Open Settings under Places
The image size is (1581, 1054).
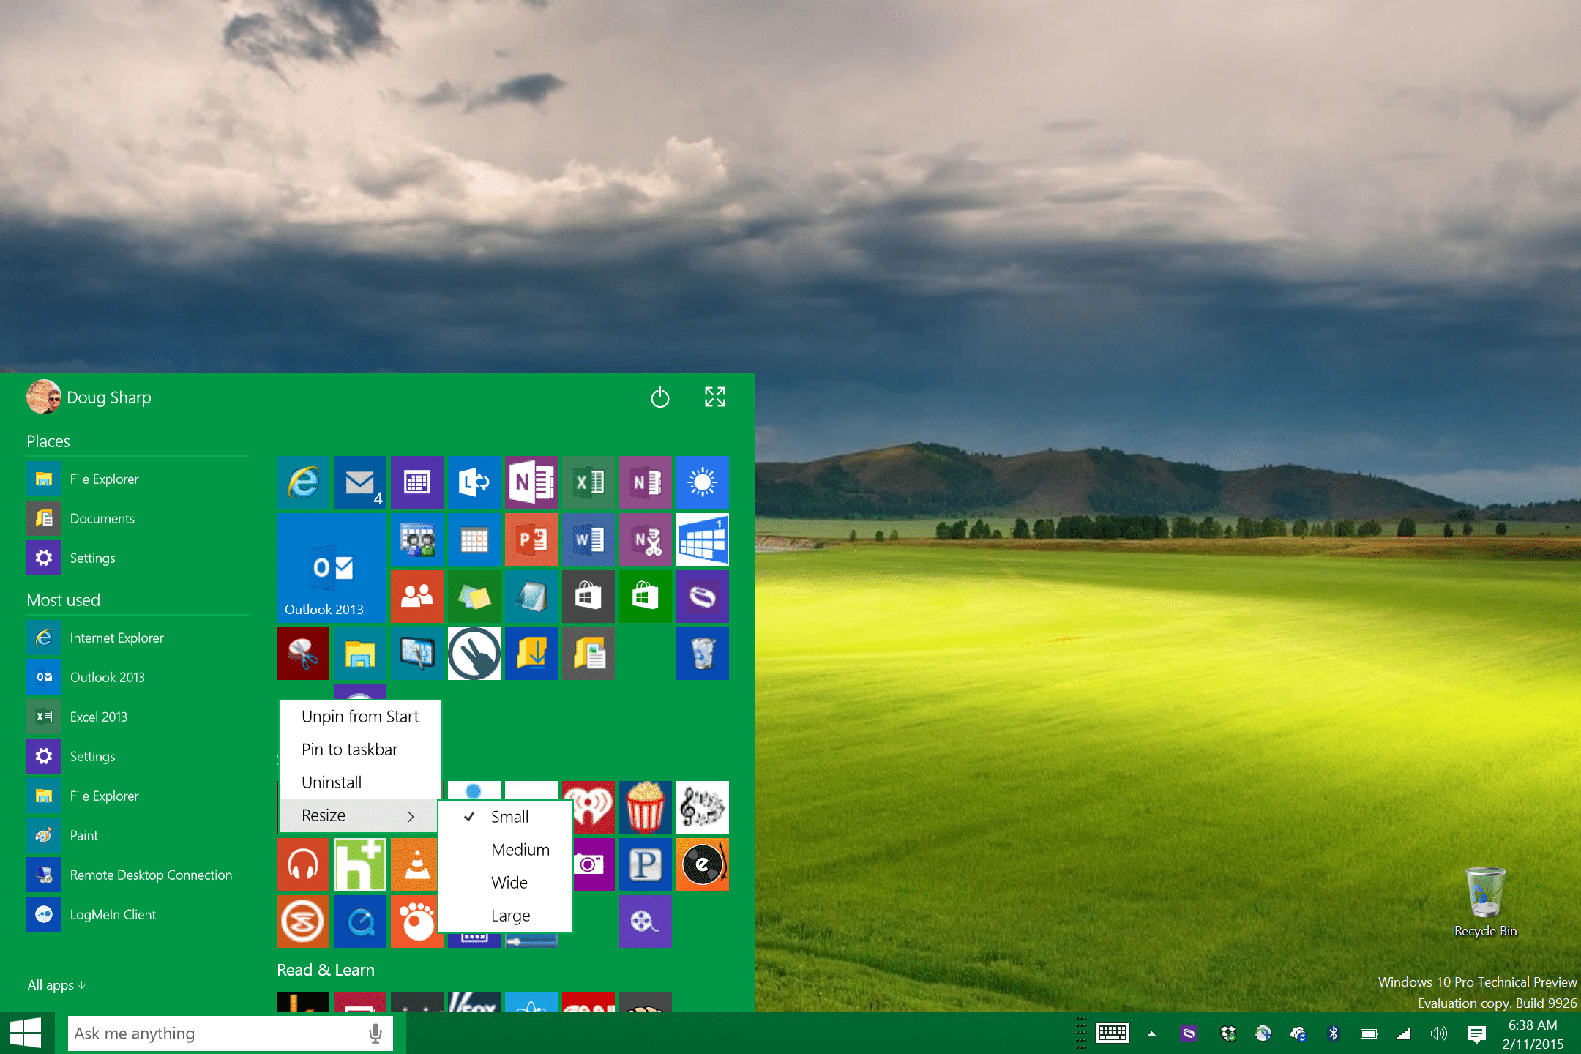pos(138,558)
